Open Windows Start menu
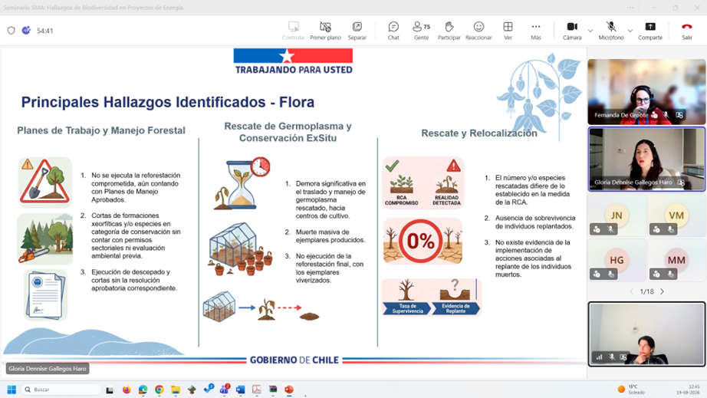 12,390
